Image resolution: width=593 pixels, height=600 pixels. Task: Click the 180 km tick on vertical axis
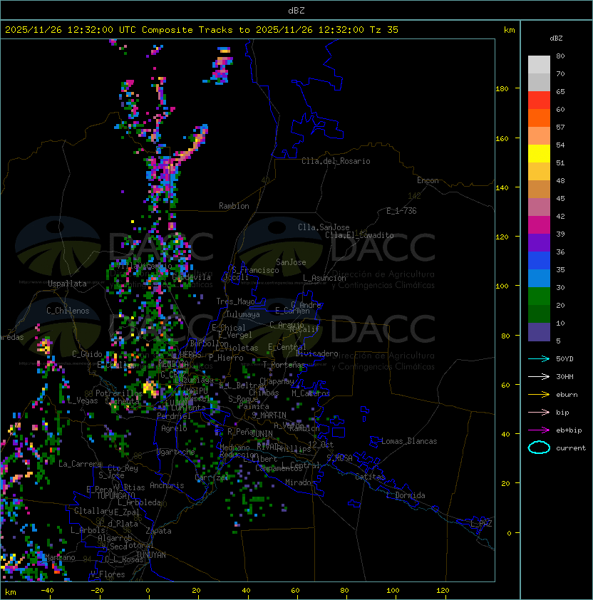coord(502,89)
